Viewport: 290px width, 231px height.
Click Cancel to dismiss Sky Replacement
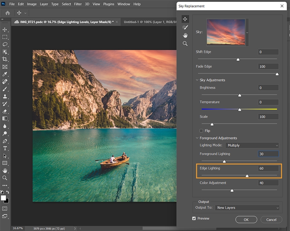point(271,219)
